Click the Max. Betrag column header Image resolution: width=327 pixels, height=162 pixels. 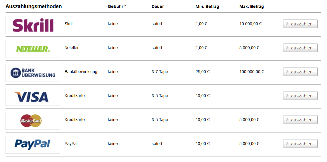252,7
